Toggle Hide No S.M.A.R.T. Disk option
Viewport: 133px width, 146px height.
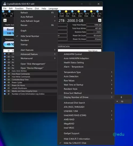coord(86,143)
